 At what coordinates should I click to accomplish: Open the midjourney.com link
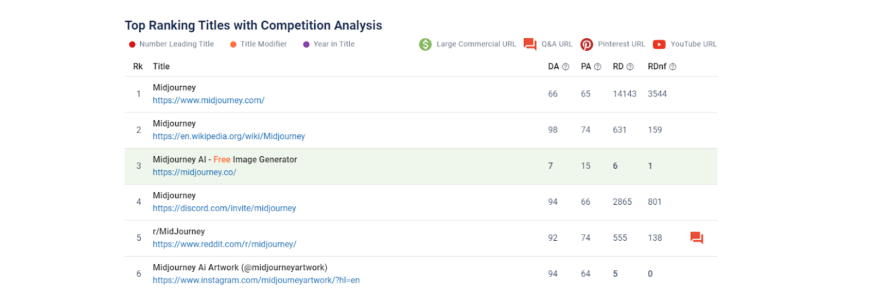(208, 100)
